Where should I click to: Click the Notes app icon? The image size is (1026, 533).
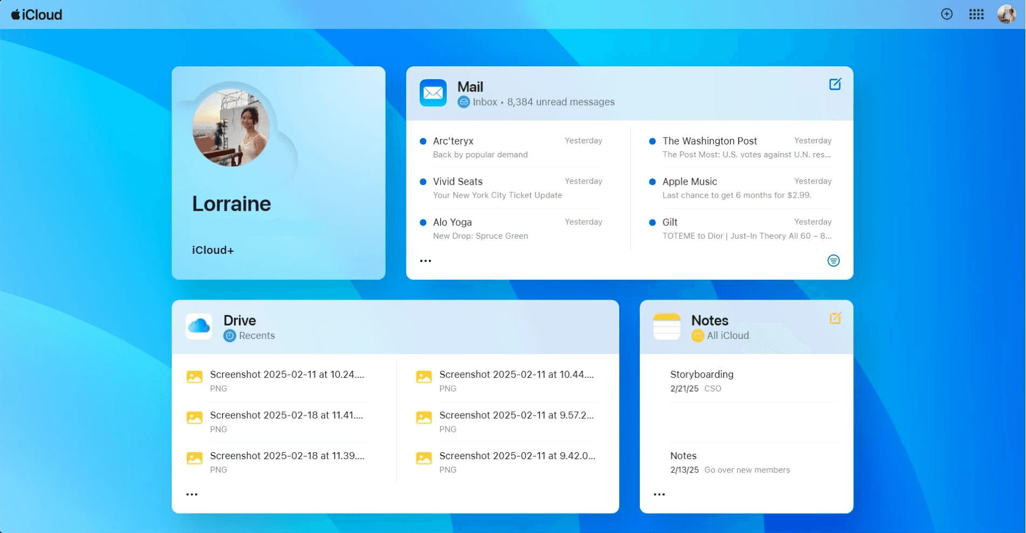(x=667, y=326)
